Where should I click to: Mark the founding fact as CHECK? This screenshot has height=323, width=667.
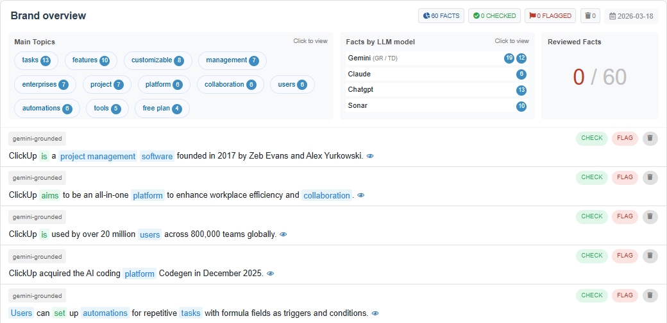pos(591,138)
